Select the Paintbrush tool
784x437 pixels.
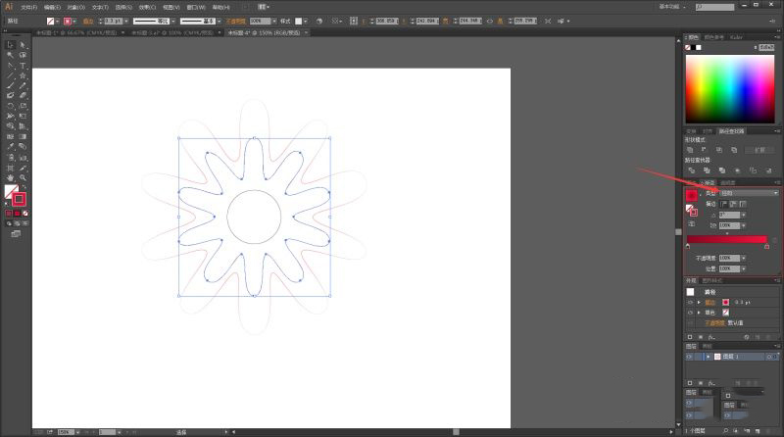click(x=10, y=85)
